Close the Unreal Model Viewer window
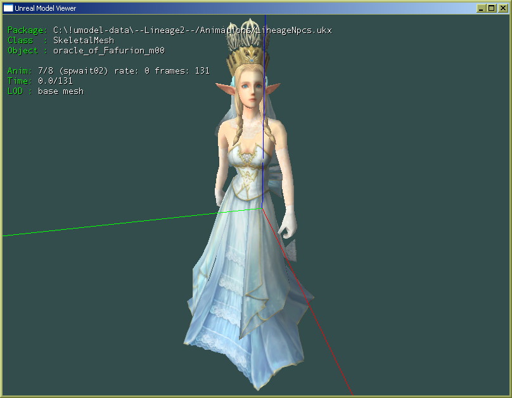The height and width of the screenshot is (398, 512). coord(503,8)
